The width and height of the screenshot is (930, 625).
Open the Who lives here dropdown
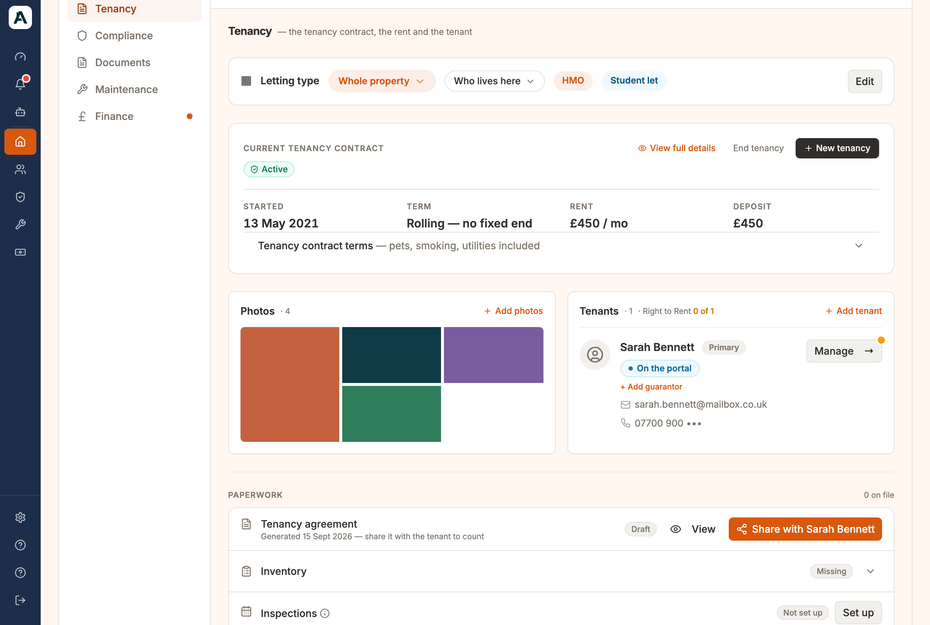(494, 81)
